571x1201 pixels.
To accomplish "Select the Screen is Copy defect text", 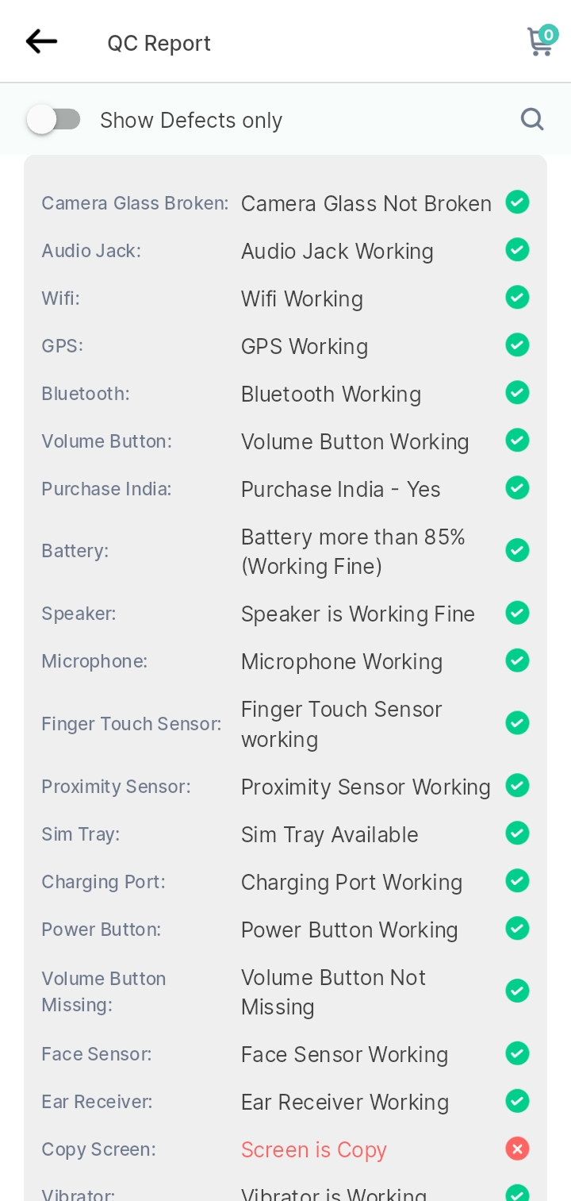I will point(314,1149).
